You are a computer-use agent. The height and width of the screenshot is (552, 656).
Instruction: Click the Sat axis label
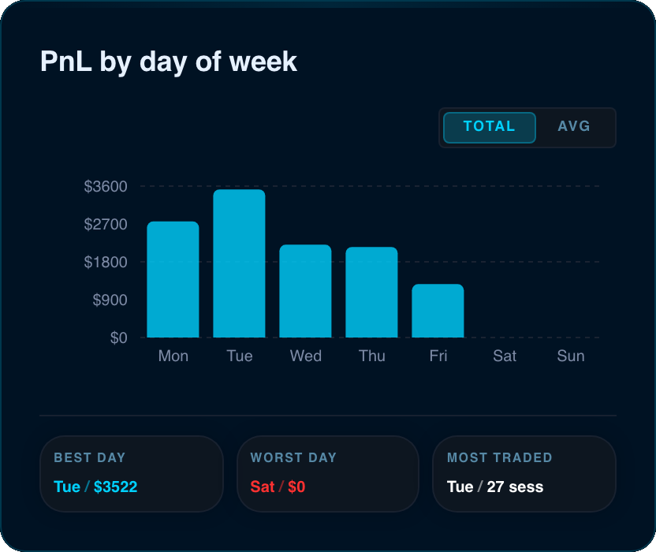(504, 356)
